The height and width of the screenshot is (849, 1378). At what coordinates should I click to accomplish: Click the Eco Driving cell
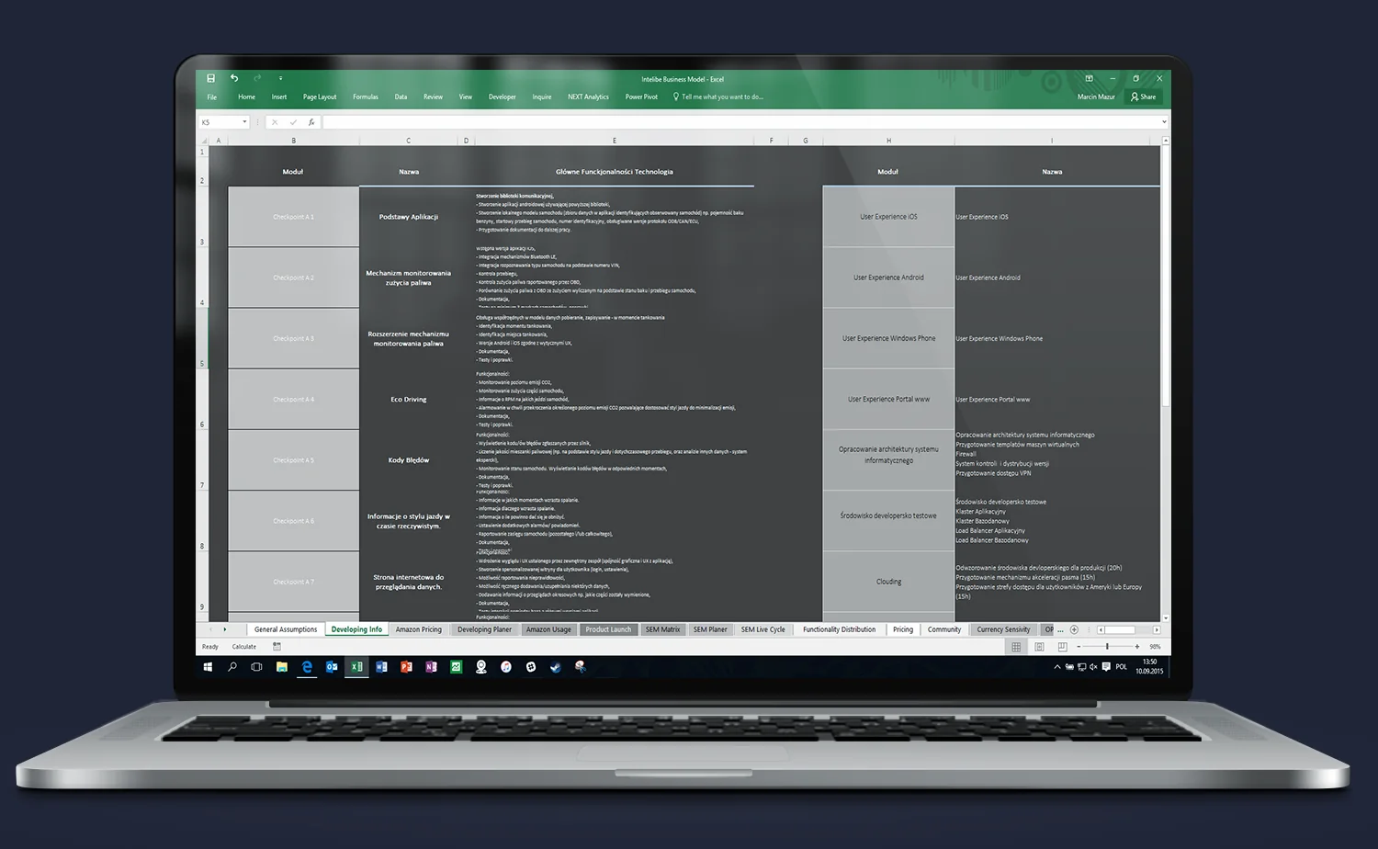point(409,400)
